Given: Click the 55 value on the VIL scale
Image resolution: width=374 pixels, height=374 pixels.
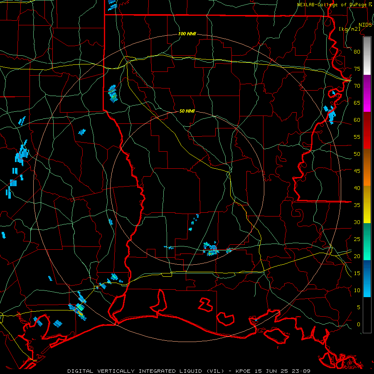Looking at the screenshot, I should pyautogui.click(x=357, y=137).
